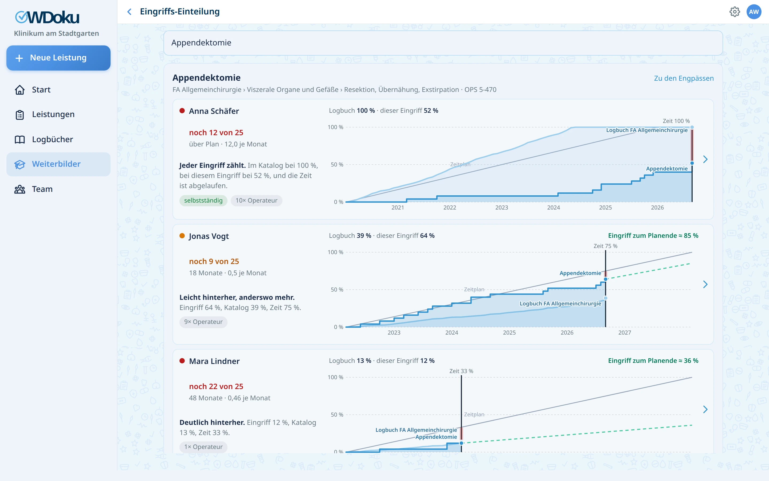The height and width of the screenshot is (481, 769).
Task: Click the Weiterbilder graduation cap icon
Action: (20, 164)
